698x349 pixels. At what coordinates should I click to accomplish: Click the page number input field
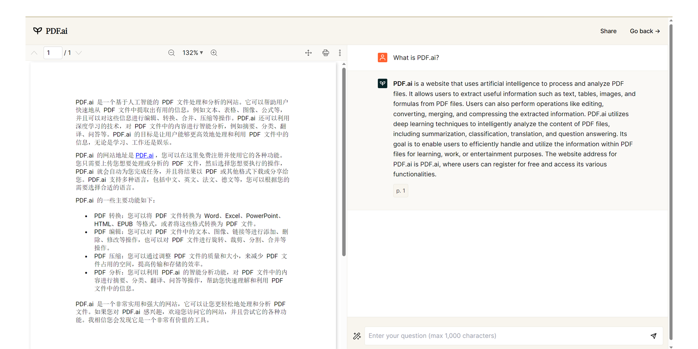click(53, 53)
